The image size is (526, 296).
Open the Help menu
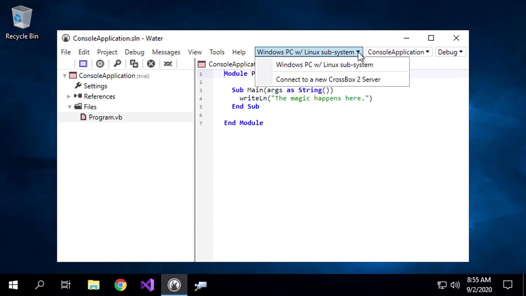[x=239, y=52]
